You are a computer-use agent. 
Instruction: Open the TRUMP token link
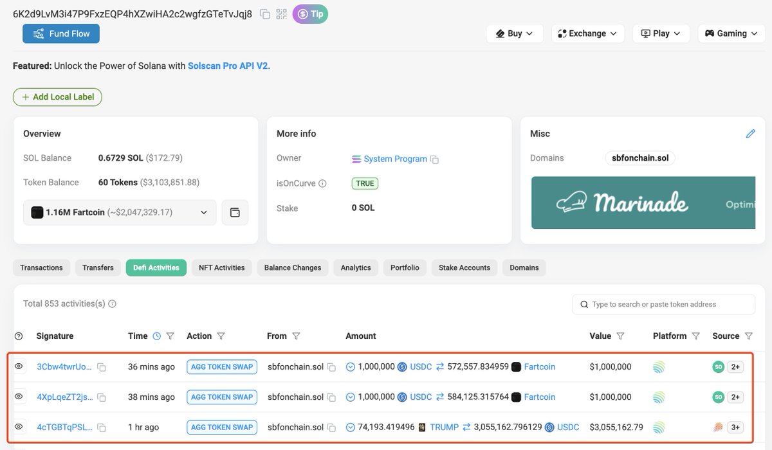(445, 428)
